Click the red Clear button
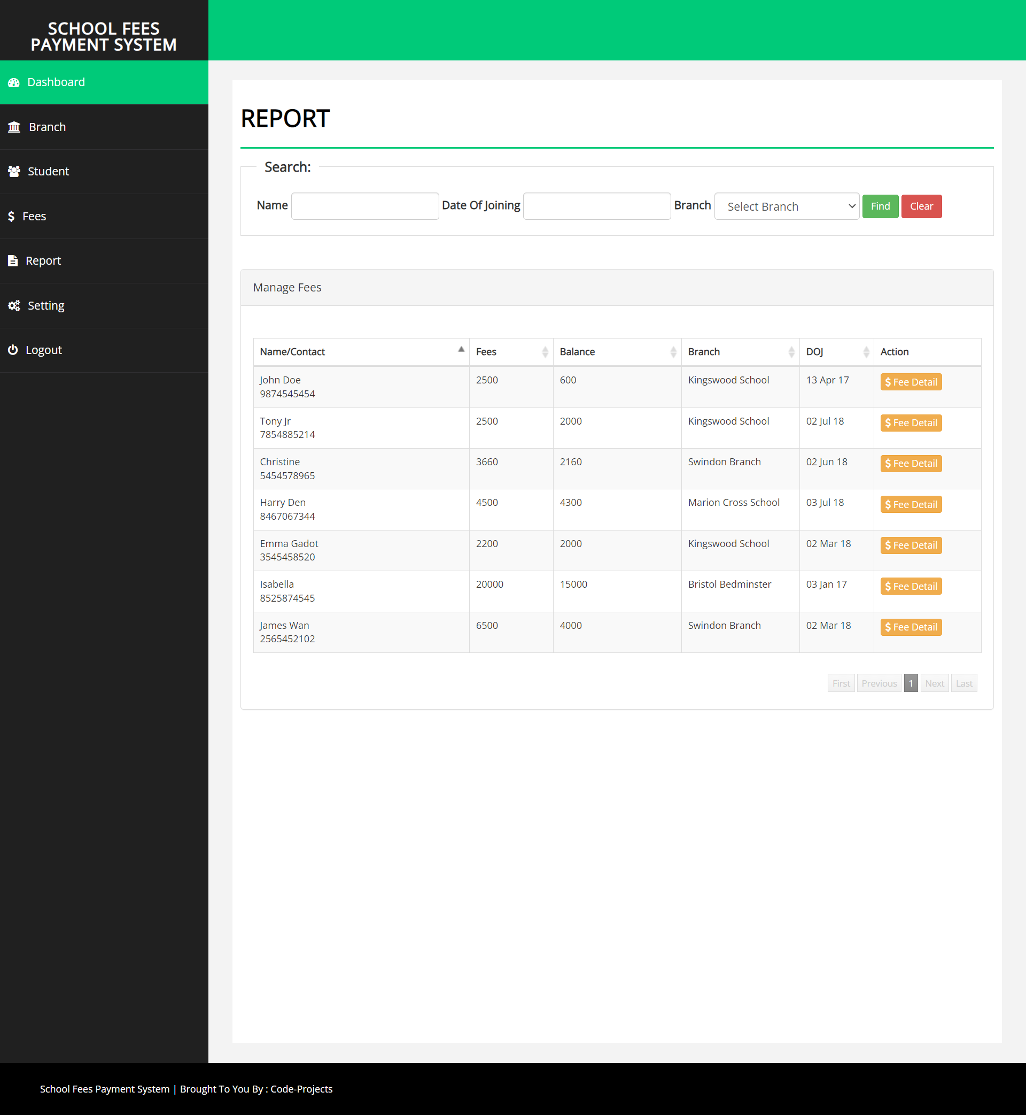The image size is (1026, 1115). 922,206
